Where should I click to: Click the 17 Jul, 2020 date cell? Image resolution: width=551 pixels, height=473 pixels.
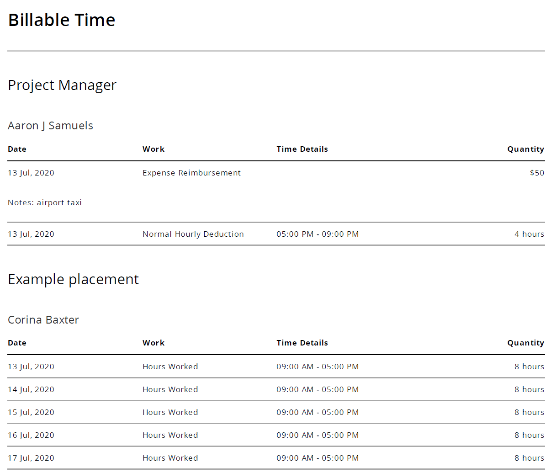click(x=31, y=458)
